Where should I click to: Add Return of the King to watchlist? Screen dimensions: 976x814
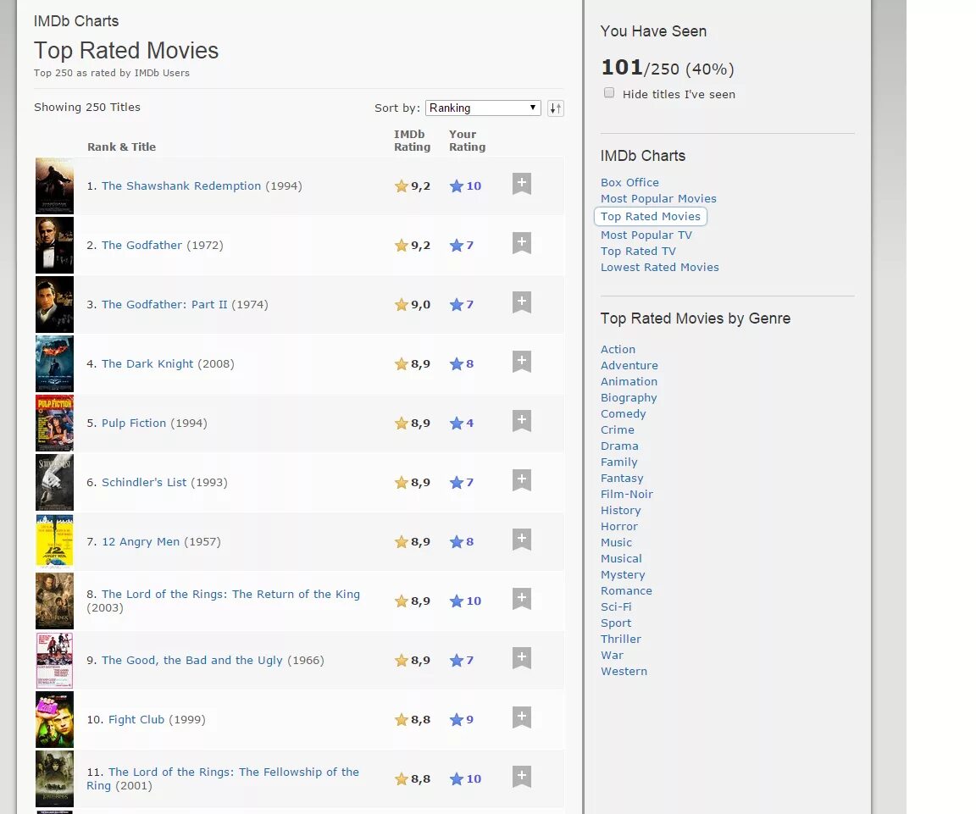click(522, 599)
